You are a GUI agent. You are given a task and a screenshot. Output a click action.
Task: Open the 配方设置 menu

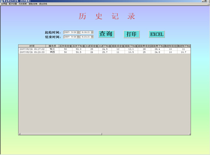(x=13, y=4)
